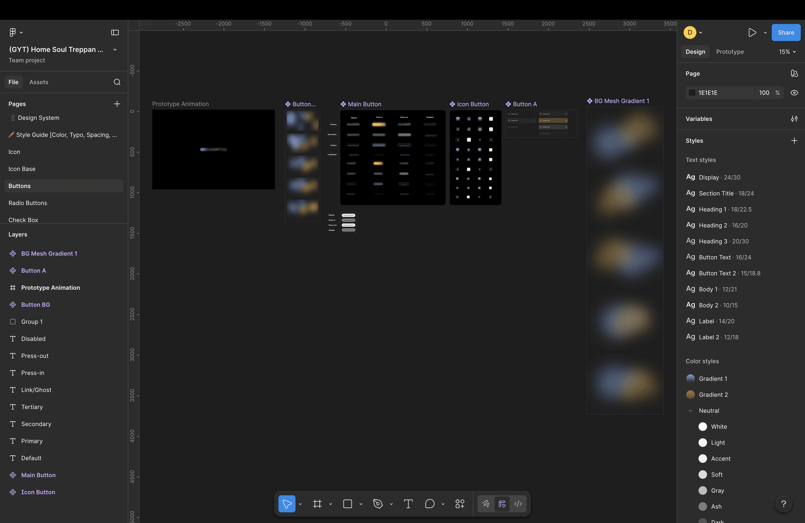
Task: Click the Share button
Action: coord(785,32)
